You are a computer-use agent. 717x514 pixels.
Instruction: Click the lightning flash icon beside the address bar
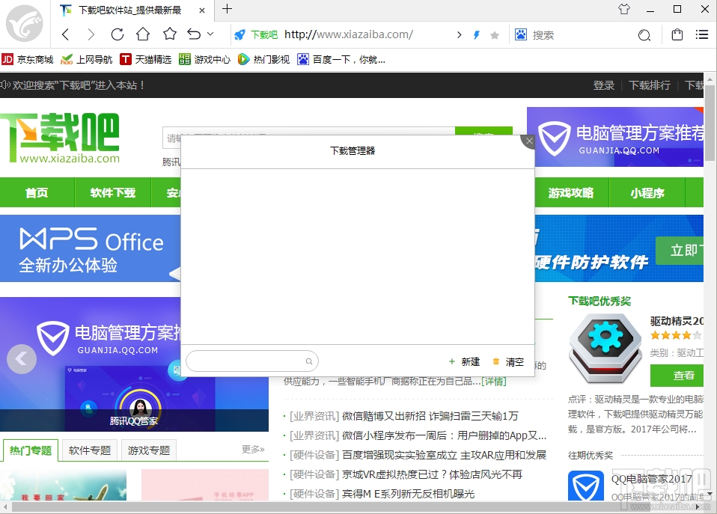(x=477, y=34)
